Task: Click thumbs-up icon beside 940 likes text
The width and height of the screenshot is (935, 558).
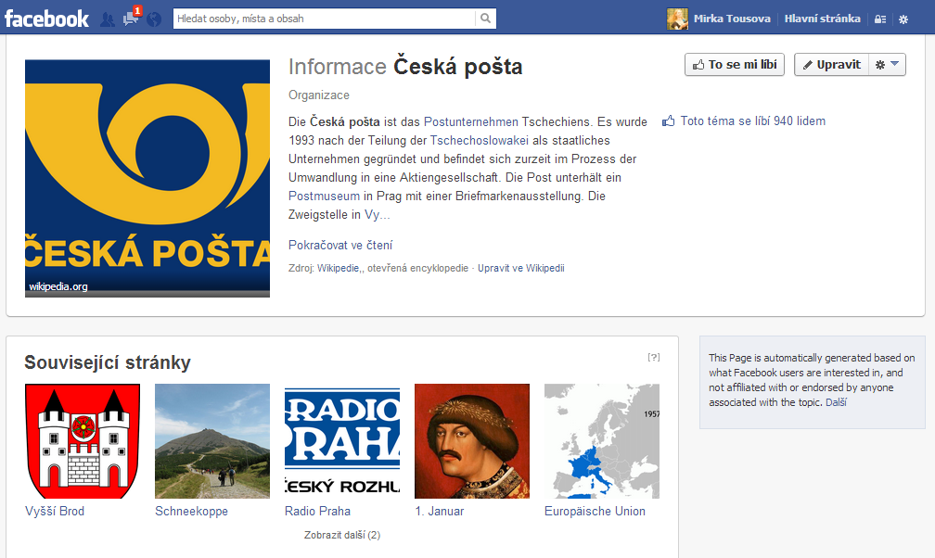Action: [669, 121]
